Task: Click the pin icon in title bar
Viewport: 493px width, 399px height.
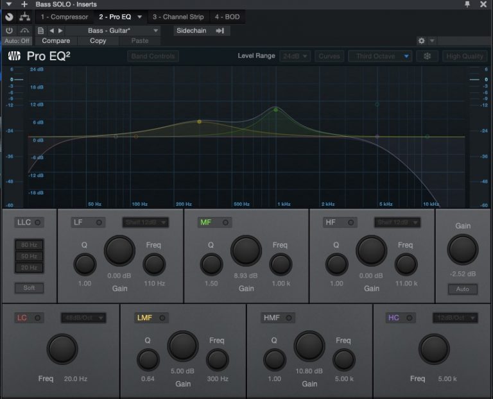Action: 467,4
